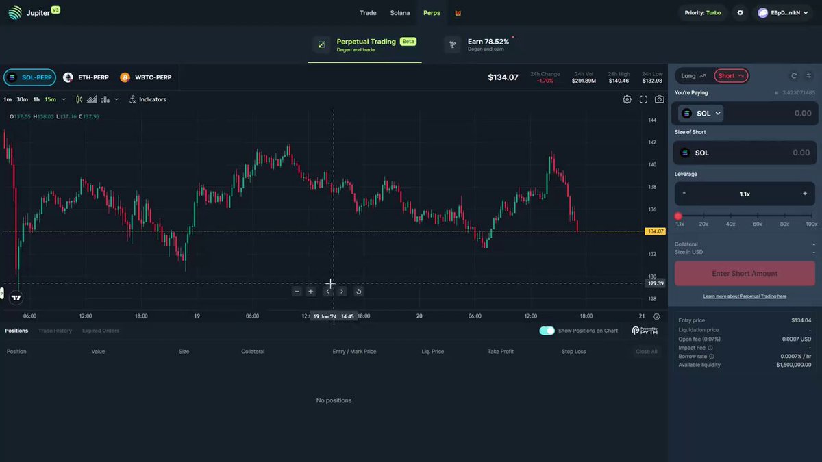This screenshot has width=822, height=462.
Task: Select the bar chart style icon
Action: (x=105, y=99)
